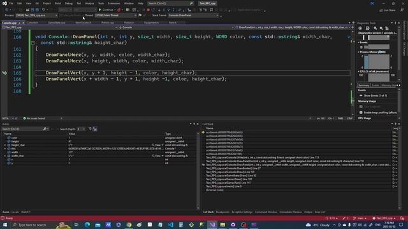Click the Autos search magnifier icon
Screen dimensions: 408x229
click(45, 128)
